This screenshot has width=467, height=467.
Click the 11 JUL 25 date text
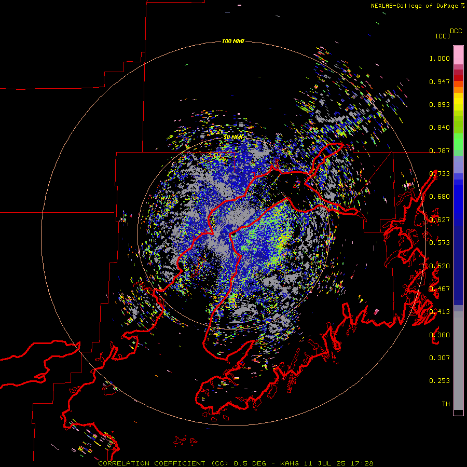[x=325, y=463]
